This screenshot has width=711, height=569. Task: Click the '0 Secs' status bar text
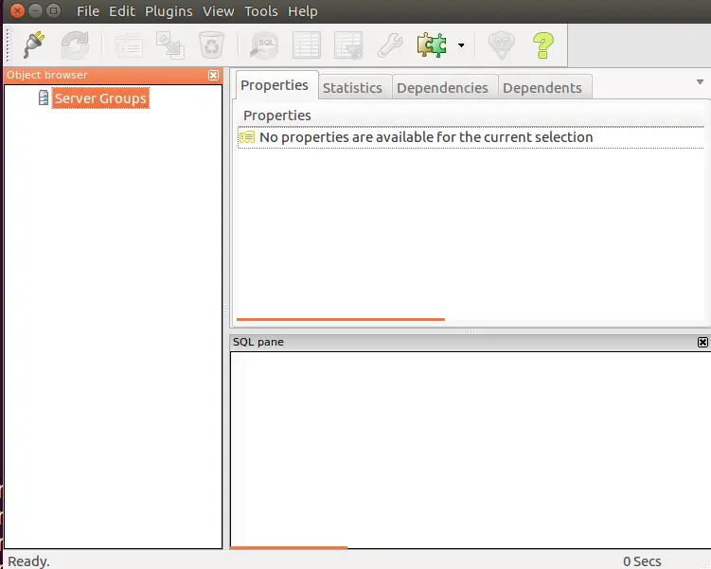642,561
